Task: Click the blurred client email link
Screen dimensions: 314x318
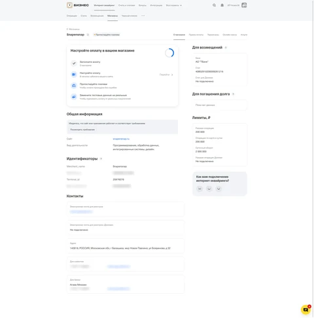Action: click(118, 266)
